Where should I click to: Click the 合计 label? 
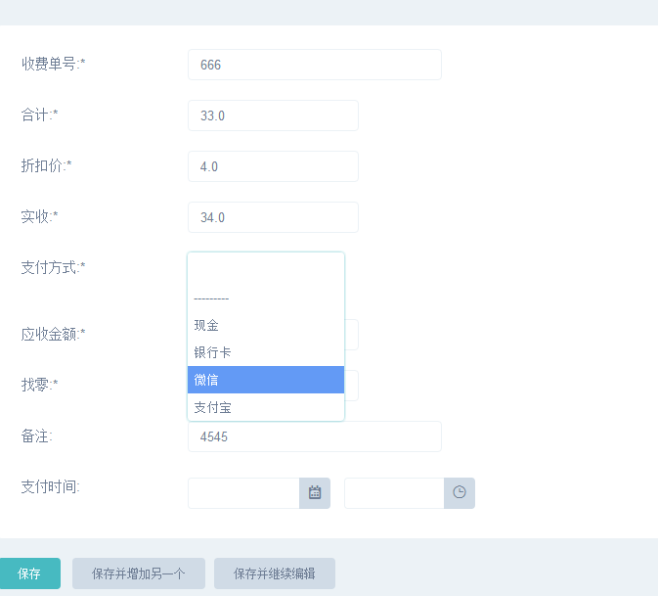click(39, 115)
